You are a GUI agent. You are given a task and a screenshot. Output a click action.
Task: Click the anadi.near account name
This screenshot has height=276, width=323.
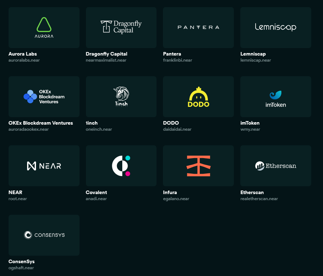tap(96, 199)
